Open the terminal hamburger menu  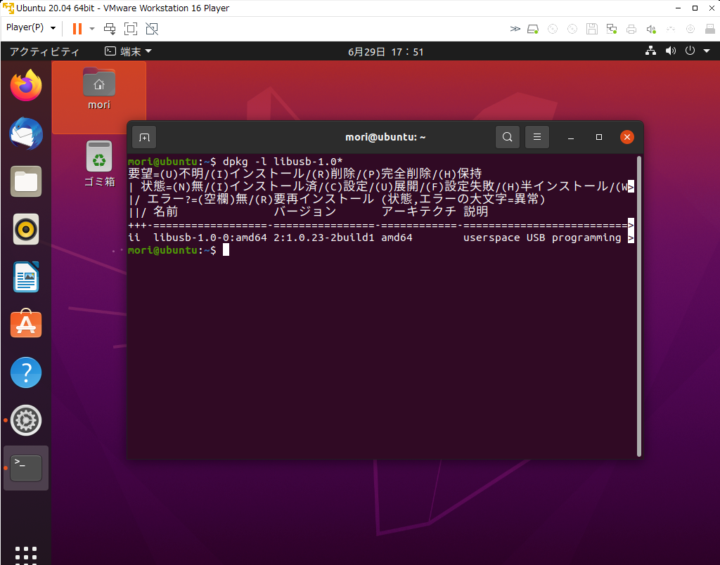536,137
